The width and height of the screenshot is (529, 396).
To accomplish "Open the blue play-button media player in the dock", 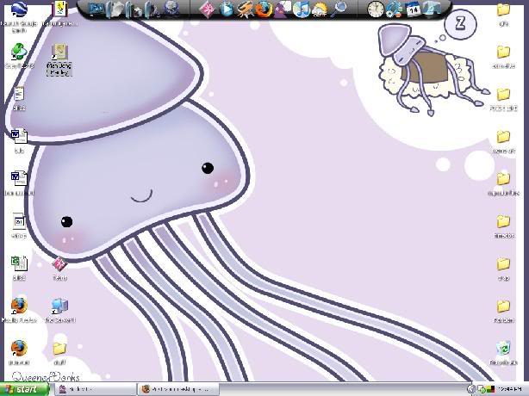I will [x=226, y=9].
